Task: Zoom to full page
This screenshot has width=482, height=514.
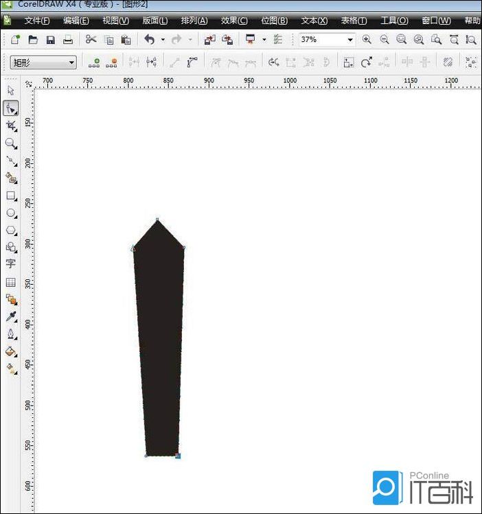Action: pos(436,40)
